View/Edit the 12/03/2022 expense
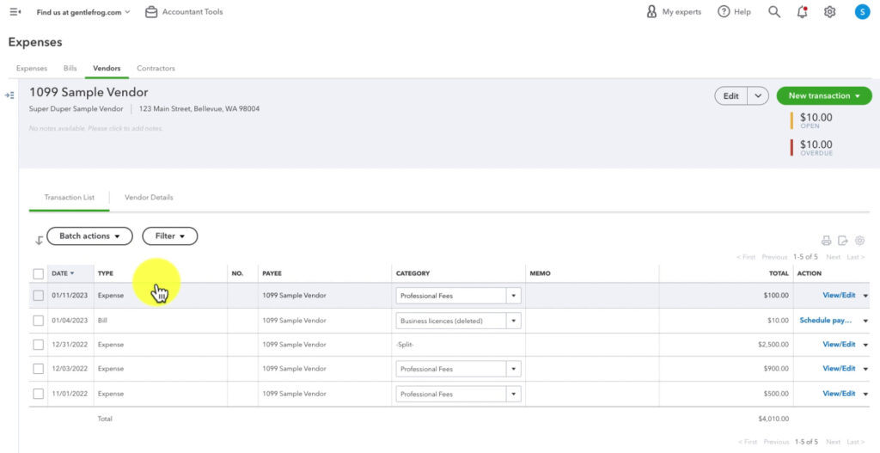Image resolution: width=880 pixels, height=453 pixels. point(839,368)
